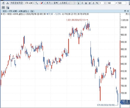Select tick period 틱
Image resolution: width=130 pixels, height=108 pixels.
click(x=97, y=3)
